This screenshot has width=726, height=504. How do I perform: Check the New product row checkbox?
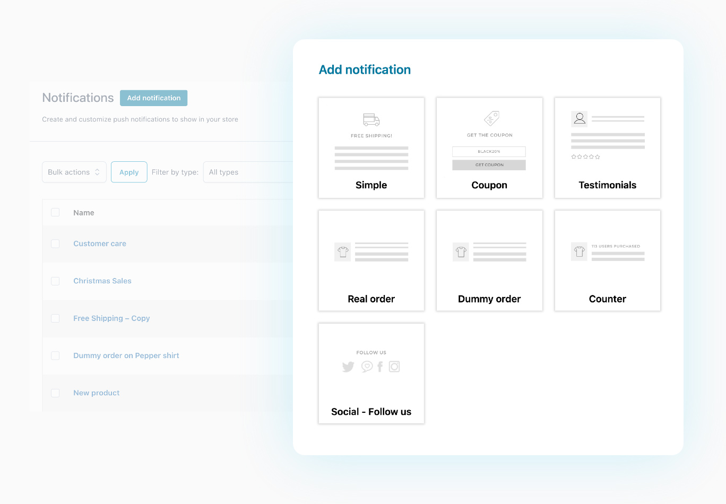(55, 393)
